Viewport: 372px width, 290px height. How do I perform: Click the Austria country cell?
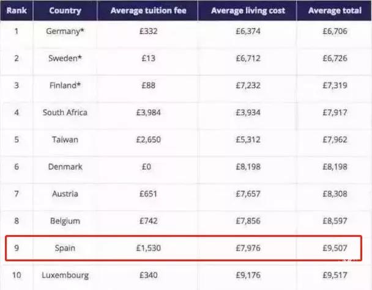(x=65, y=194)
